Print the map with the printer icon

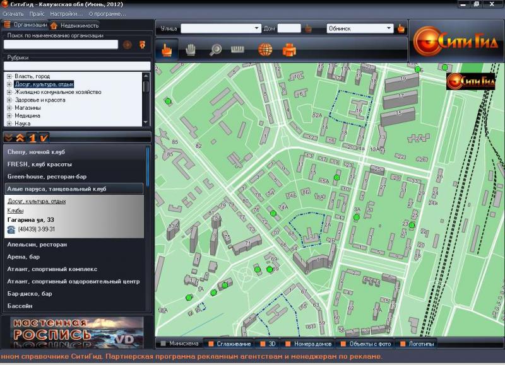pos(289,50)
